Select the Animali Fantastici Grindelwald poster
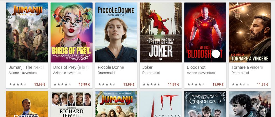 pyautogui.click(x=205, y=104)
